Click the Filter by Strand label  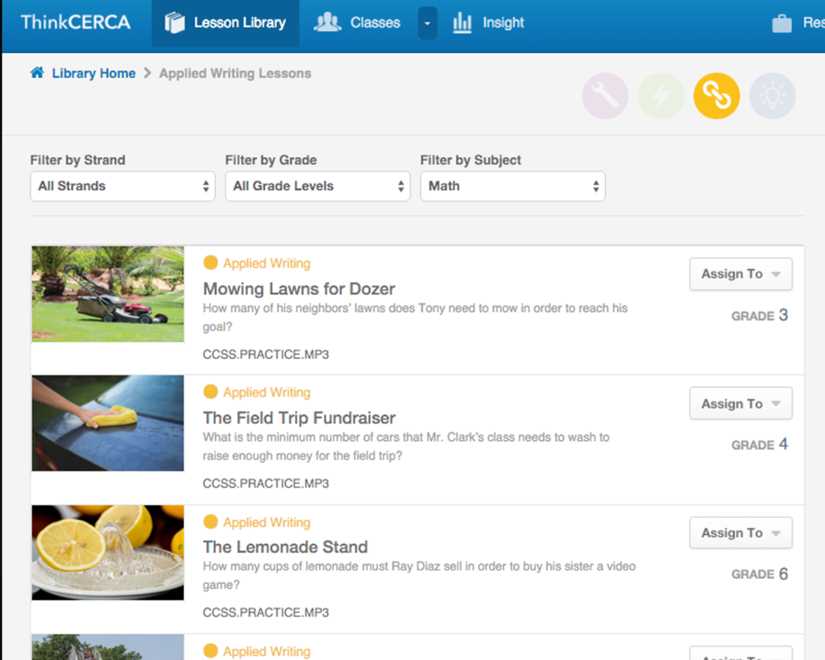pyautogui.click(x=78, y=160)
